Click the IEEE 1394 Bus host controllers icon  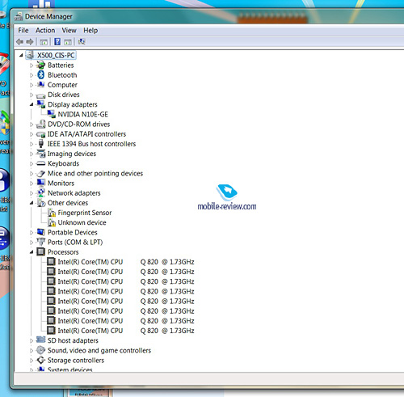click(41, 144)
